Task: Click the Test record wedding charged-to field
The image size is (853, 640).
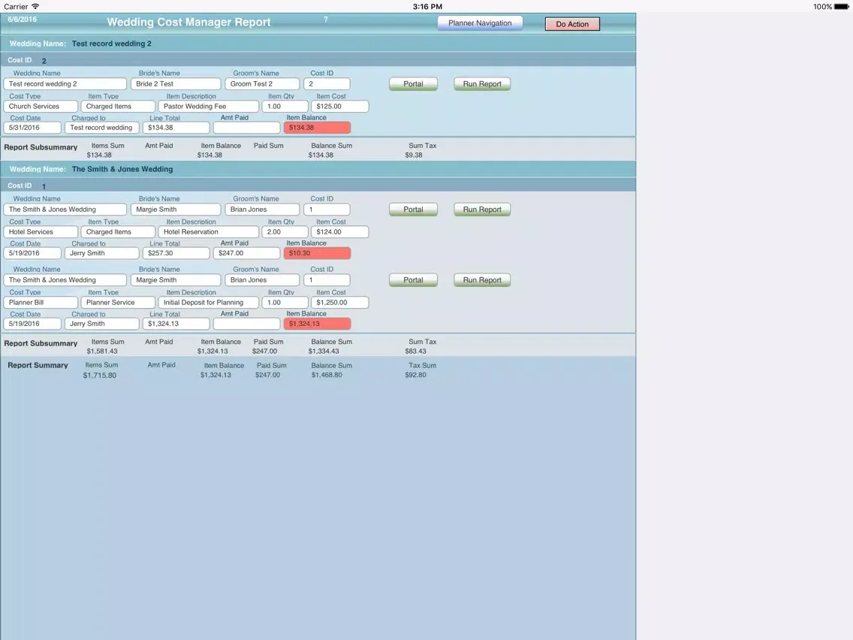Action: (x=101, y=128)
